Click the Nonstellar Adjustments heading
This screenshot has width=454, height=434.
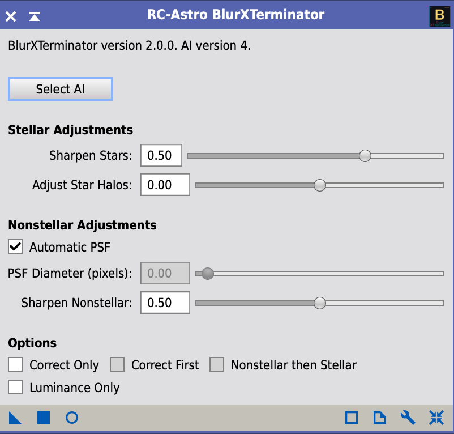tap(82, 225)
